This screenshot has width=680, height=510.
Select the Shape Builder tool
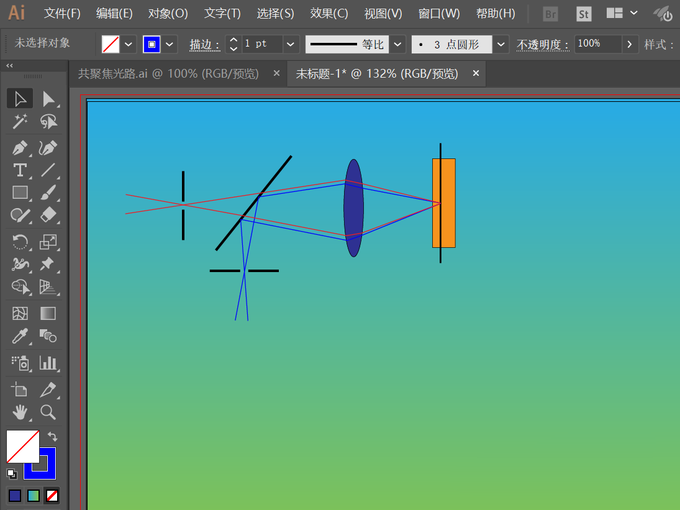[19, 286]
